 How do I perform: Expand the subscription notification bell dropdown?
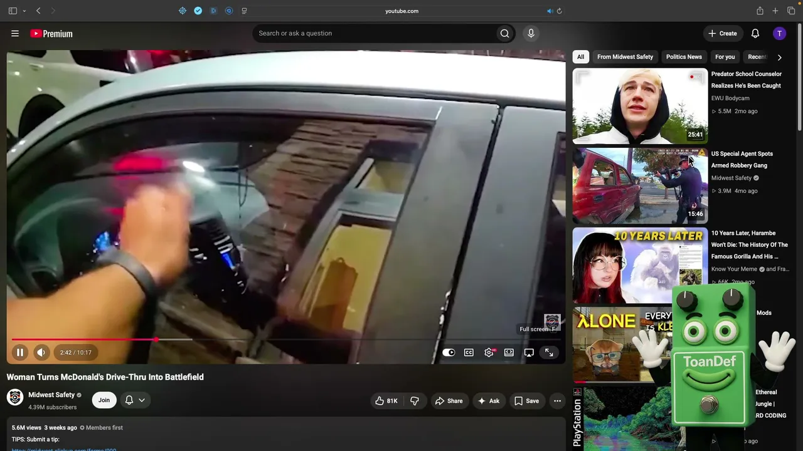point(135,400)
